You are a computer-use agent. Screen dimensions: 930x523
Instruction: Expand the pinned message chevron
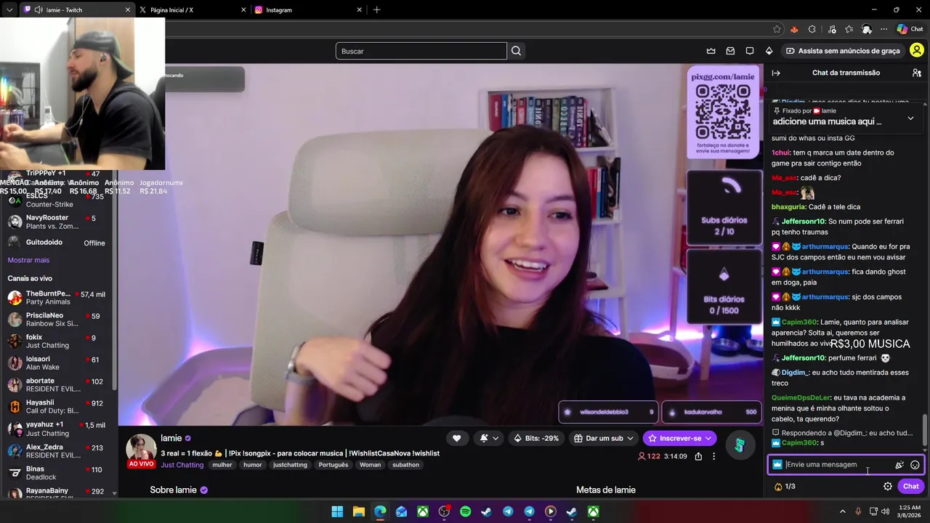point(910,118)
